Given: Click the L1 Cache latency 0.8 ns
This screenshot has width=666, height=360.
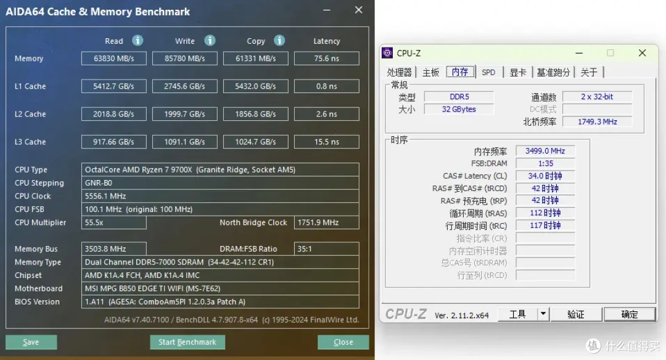Looking at the screenshot, I should tap(327, 86).
